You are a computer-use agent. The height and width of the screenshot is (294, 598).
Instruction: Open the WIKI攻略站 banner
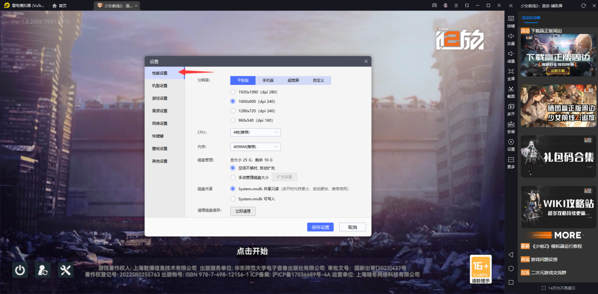pos(558,207)
